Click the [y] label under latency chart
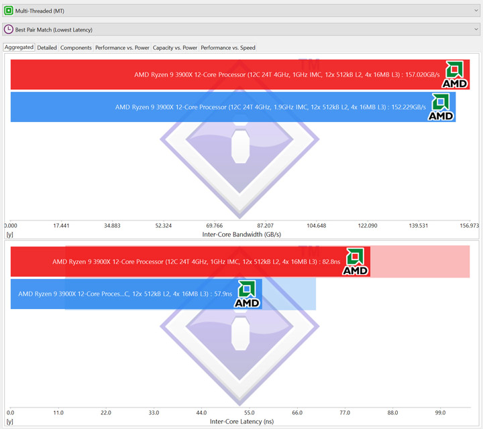This screenshot has width=483, height=429. 10,422
